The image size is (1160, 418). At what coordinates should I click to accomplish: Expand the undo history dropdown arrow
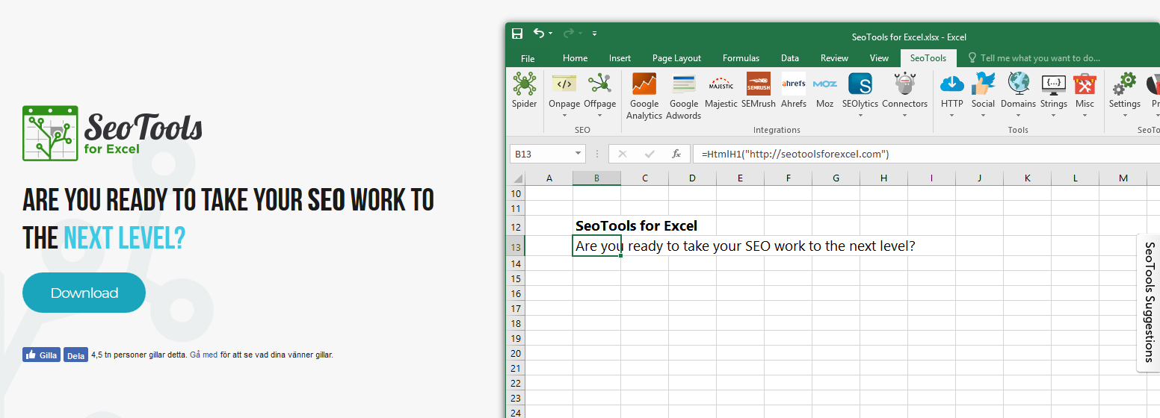(x=551, y=34)
